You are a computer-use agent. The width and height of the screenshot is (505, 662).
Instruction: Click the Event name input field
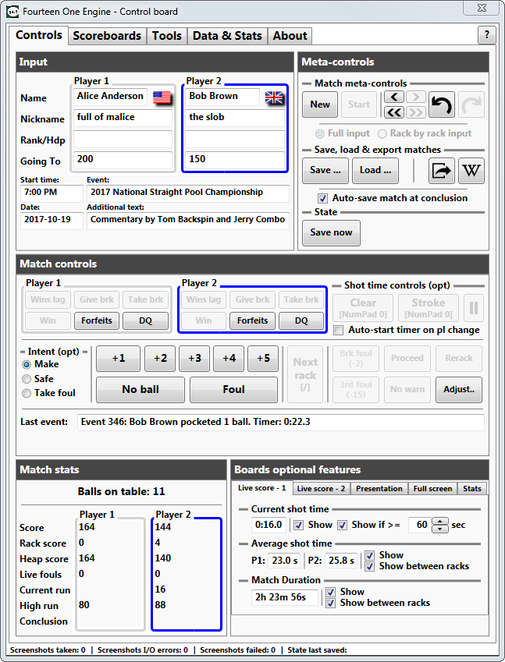click(x=187, y=193)
